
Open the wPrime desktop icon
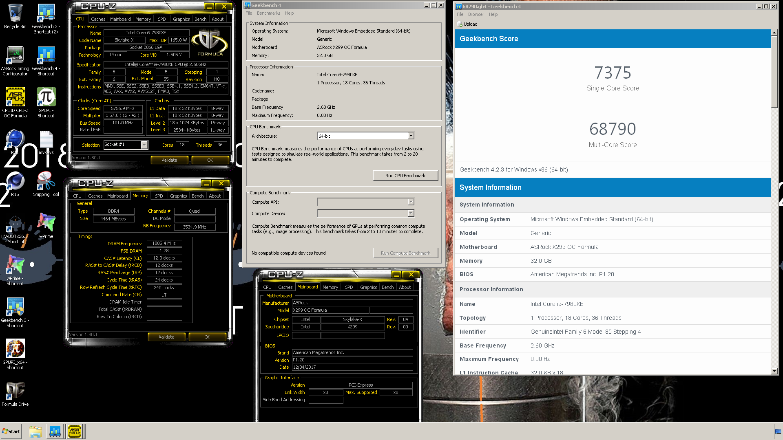click(46, 226)
